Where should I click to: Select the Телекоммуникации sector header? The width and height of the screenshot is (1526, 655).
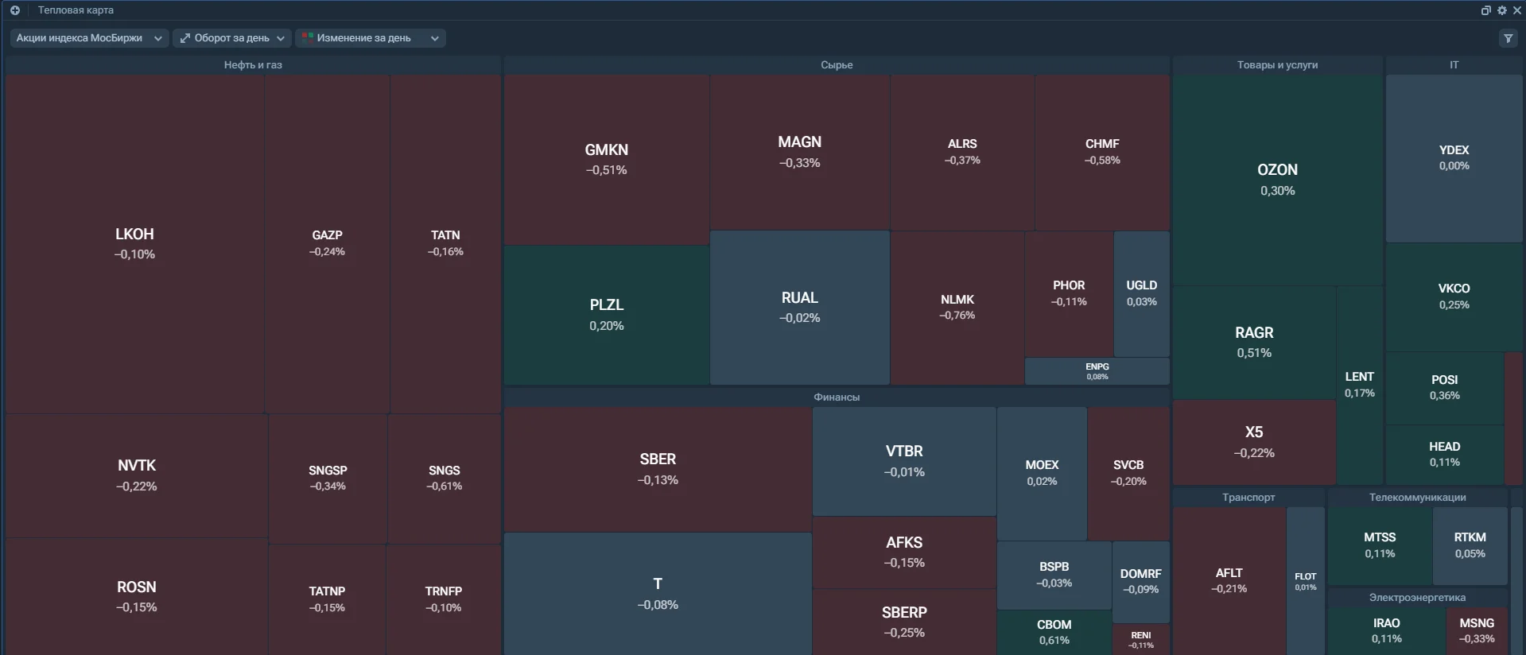click(x=1417, y=498)
